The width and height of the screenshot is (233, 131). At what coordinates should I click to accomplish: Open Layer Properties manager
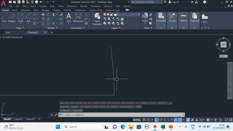click(97, 19)
